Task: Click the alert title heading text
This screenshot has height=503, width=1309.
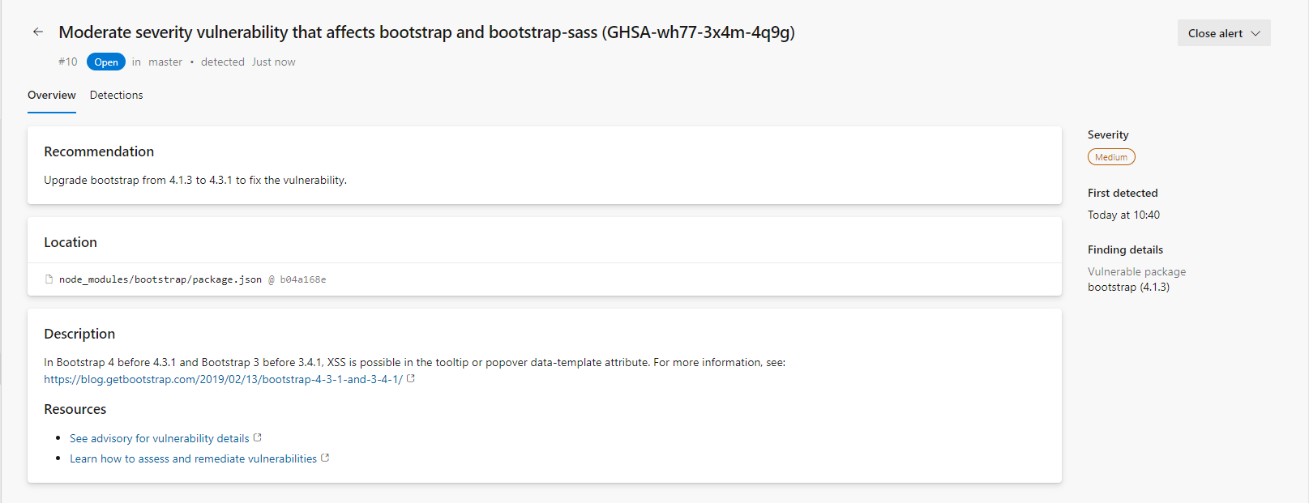Action: 426,32
